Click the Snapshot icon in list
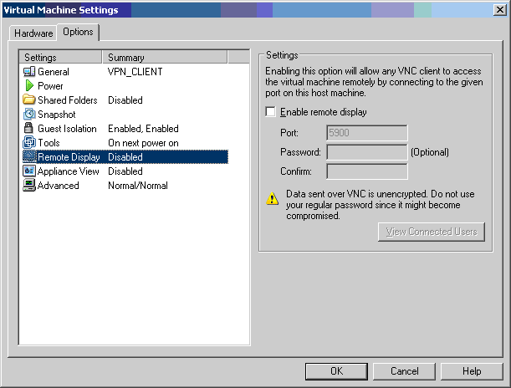The image size is (511, 388). pyautogui.click(x=29, y=115)
